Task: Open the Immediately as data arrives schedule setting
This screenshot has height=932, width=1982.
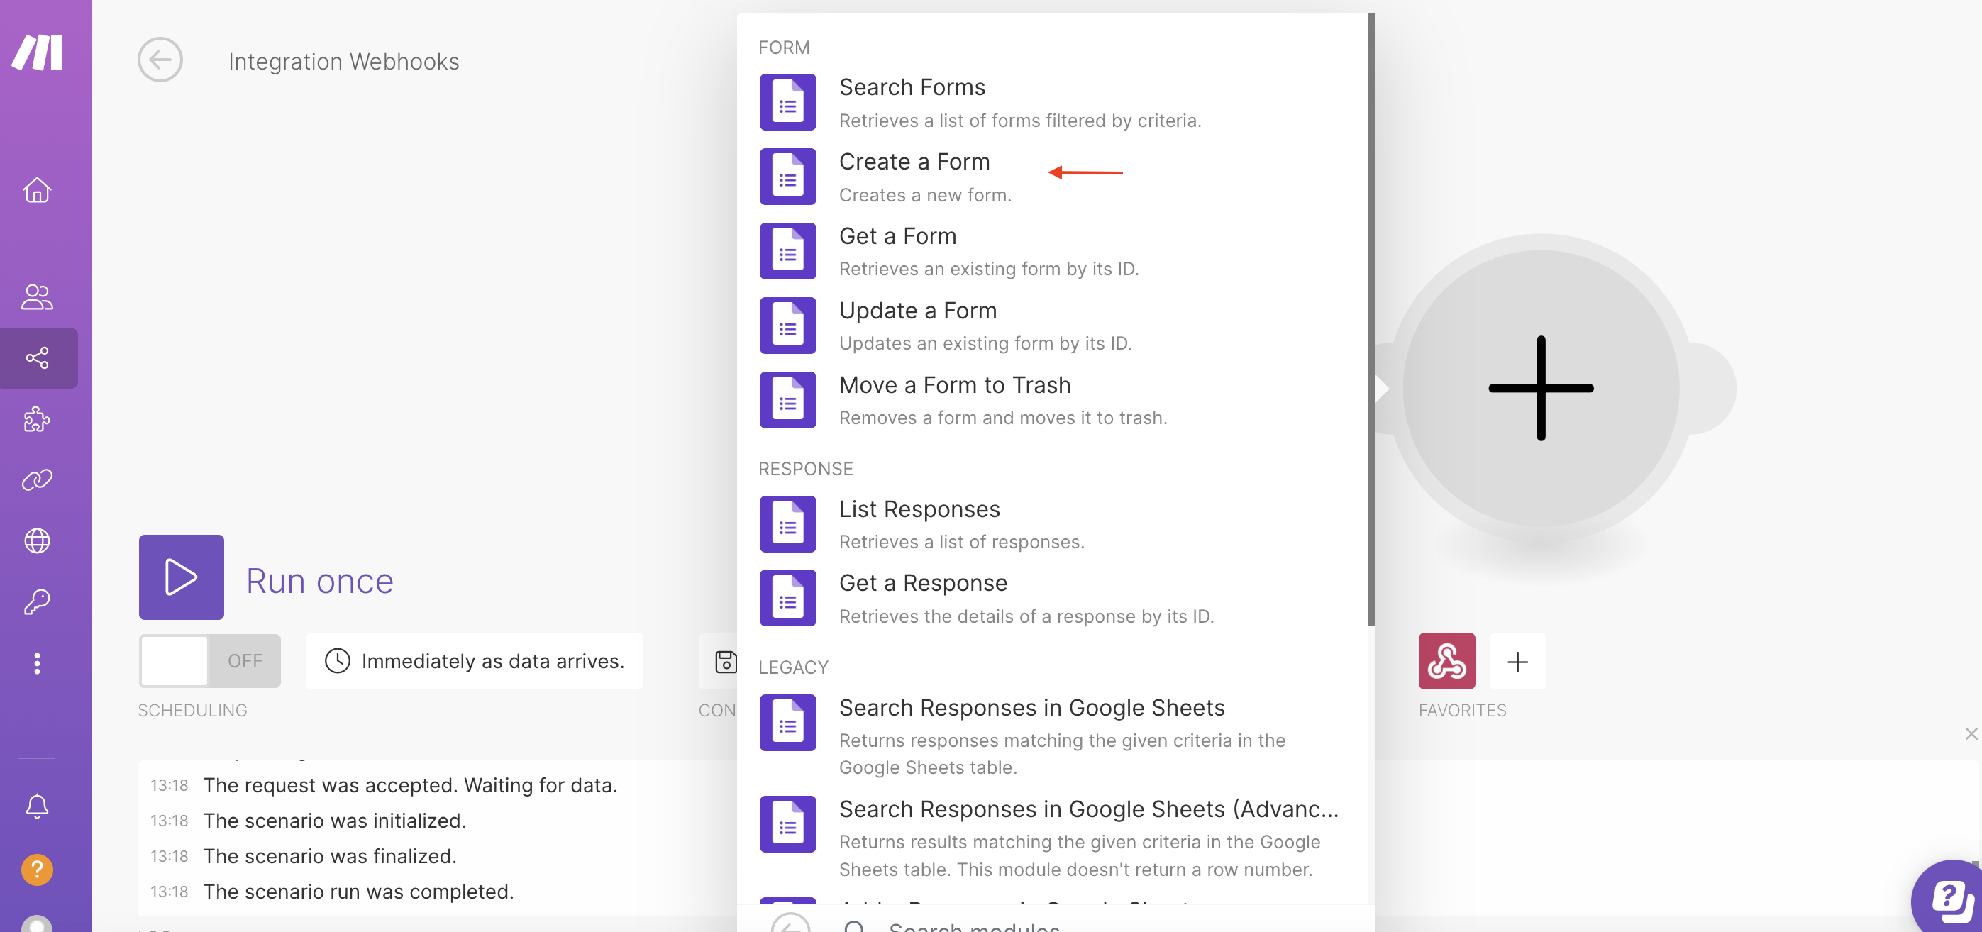Action: 475,661
